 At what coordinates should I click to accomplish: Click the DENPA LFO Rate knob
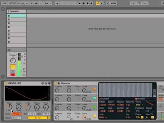pos(10,107)
